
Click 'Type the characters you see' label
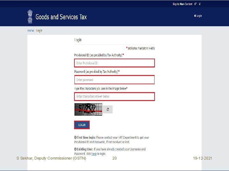[101, 88]
